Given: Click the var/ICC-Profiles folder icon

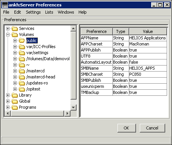Looking at the screenshot, I should [x=22, y=47].
